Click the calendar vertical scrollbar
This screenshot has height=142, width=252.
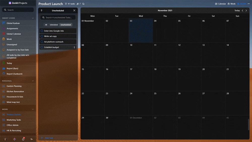[x=248, y=125]
